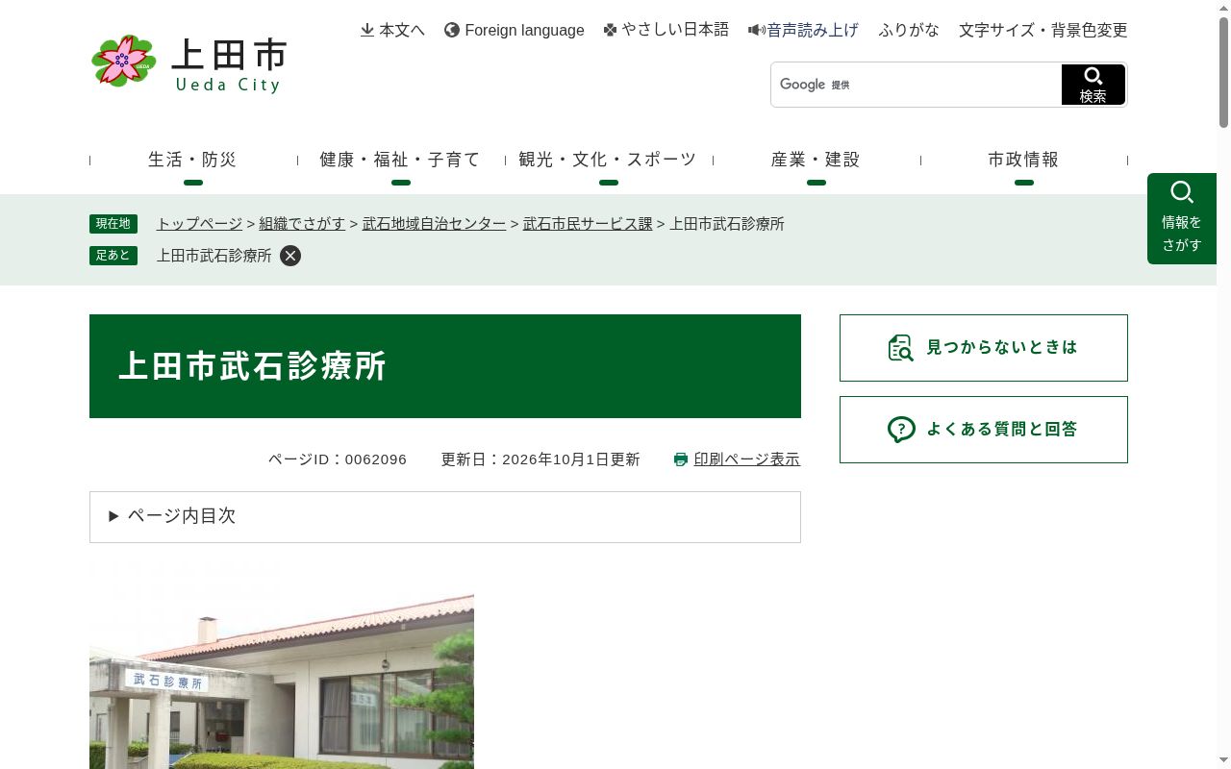Go to 武石市民サービス課 breadcrumb link
Image resolution: width=1231 pixels, height=769 pixels.
[588, 224]
